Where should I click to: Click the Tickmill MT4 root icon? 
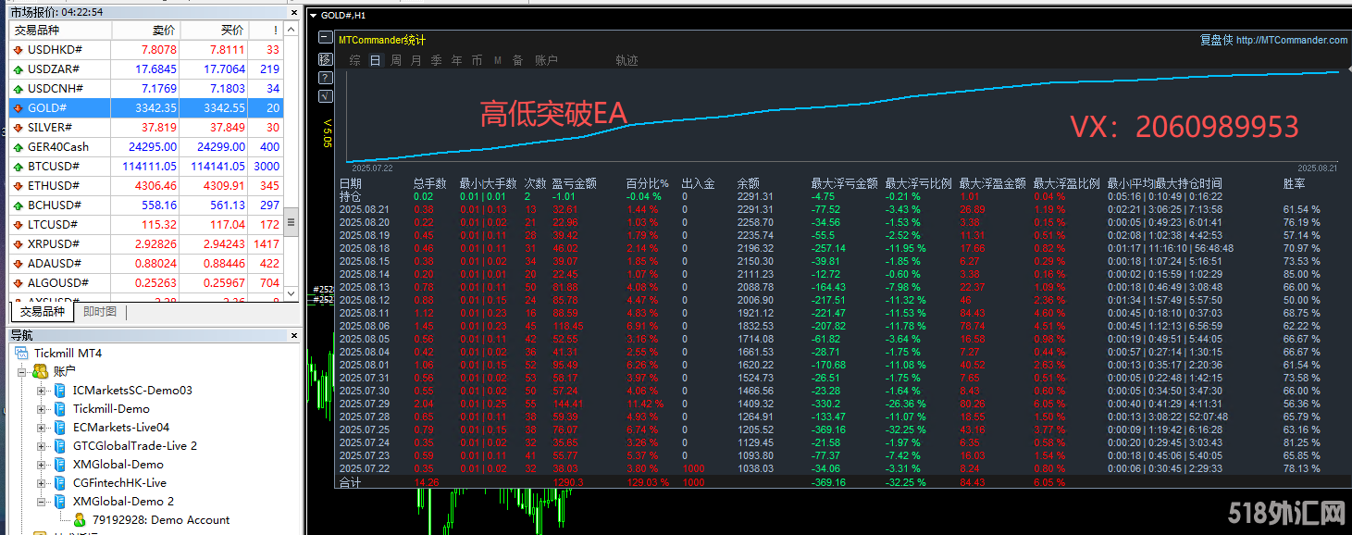tap(21, 354)
